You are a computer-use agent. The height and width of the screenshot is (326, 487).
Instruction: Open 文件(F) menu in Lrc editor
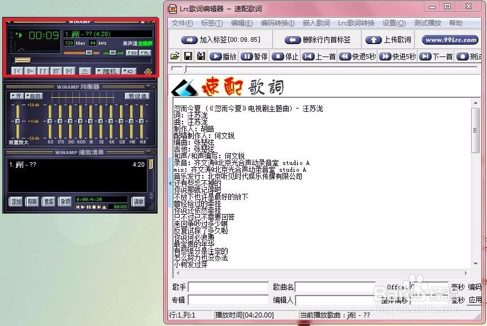pyautogui.click(x=182, y=23)
